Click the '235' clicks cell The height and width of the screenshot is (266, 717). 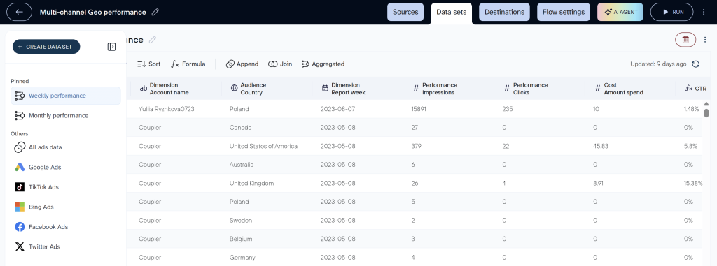click(x=508, y=109)
